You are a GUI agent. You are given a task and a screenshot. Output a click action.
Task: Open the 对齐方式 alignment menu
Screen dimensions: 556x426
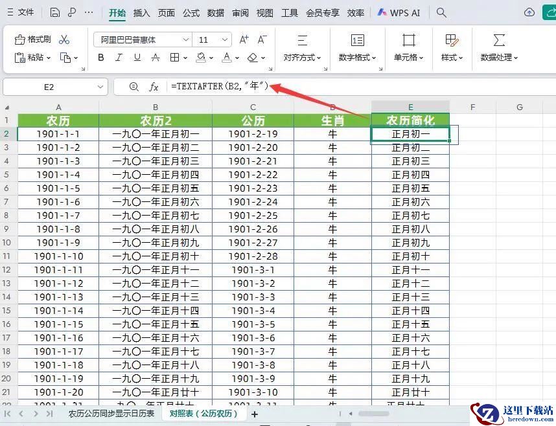pos(302,48)
